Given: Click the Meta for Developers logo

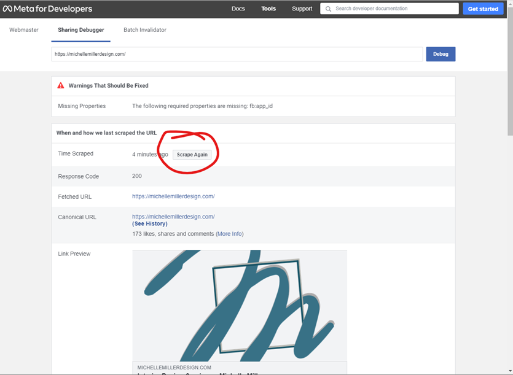Looking at the screenshot, I should (x=47, y=9).
